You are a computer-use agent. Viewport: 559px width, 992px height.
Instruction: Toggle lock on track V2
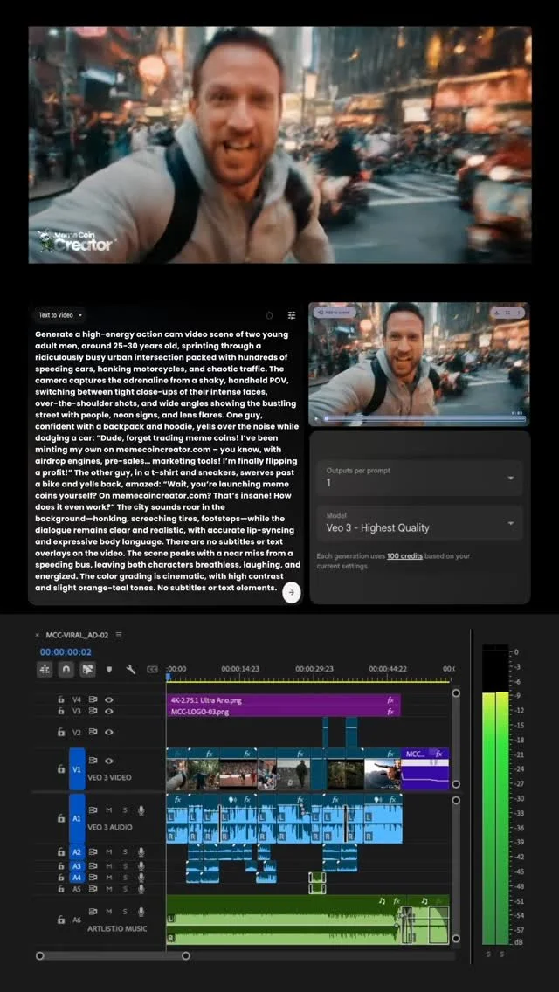(61, 732)
